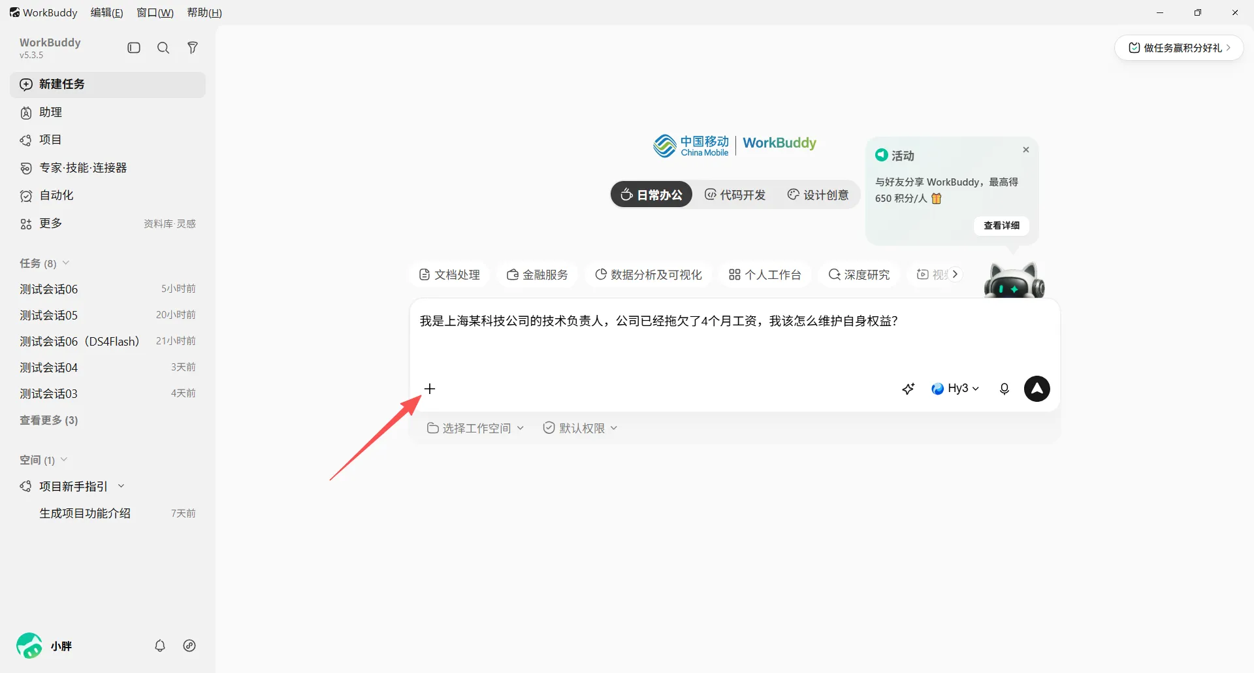This screenshot has width=1254, height=673.
Task: Switch to 设计创意 mode tab
Action: tap(818, 195)
